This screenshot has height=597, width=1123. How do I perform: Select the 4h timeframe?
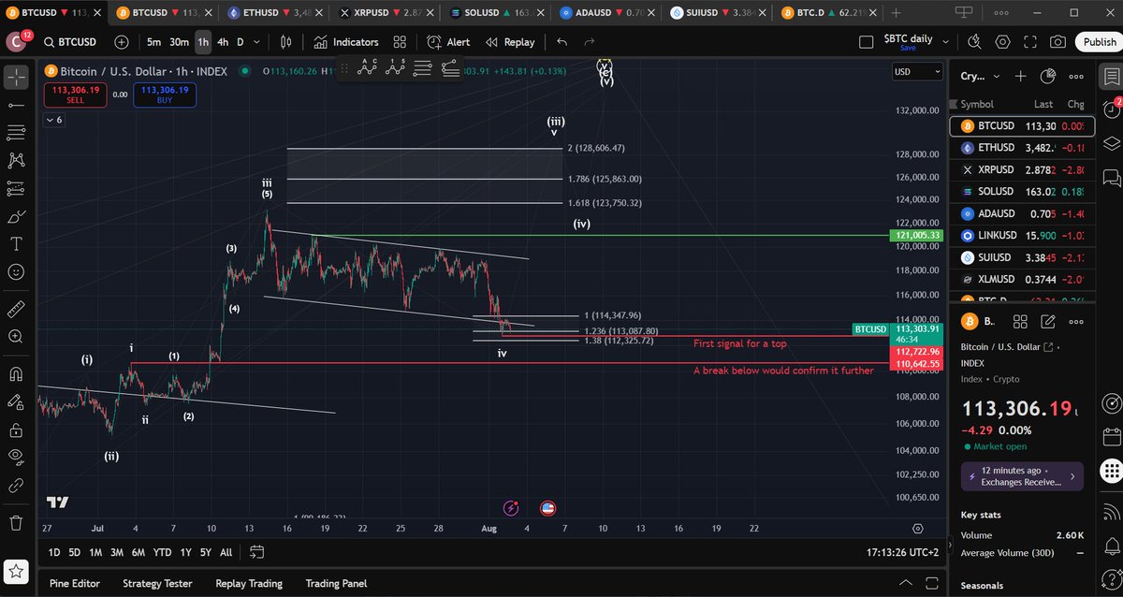223,42
